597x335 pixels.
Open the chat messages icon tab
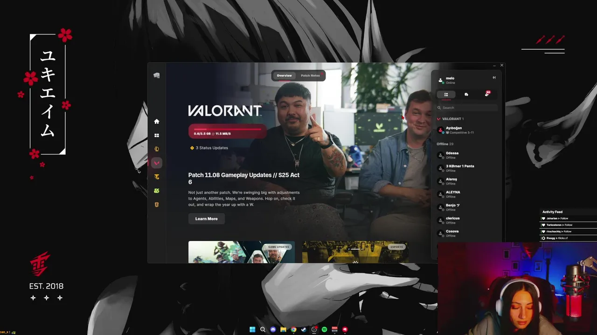(466, 94)
